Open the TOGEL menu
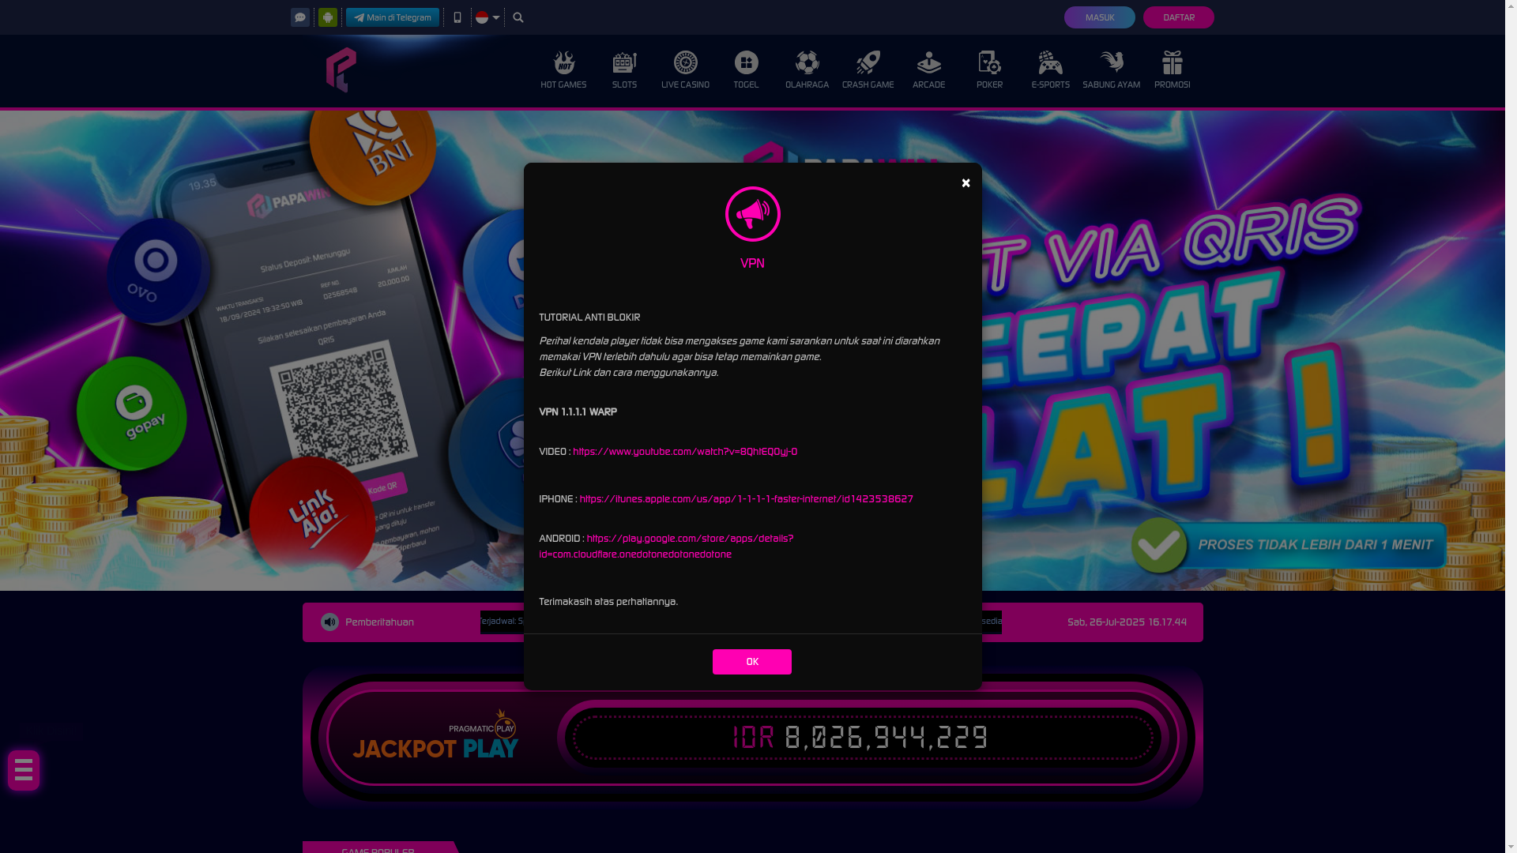The height and width of the screenshot is (853, 1517). pos(746,70)
